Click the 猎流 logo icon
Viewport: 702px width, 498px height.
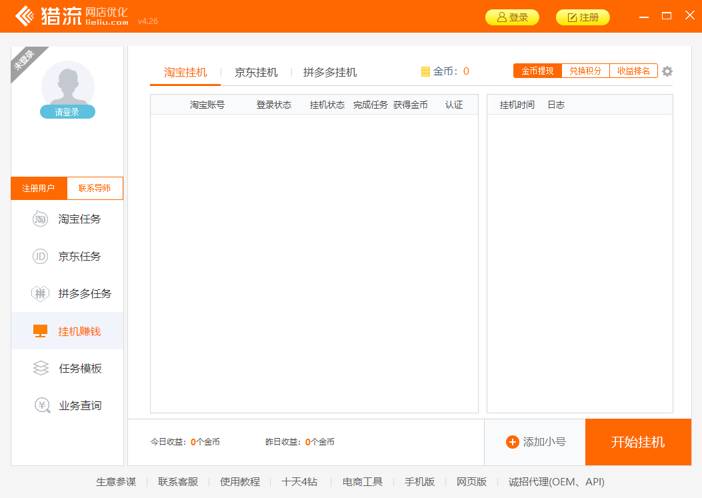(x=25, y=17)
